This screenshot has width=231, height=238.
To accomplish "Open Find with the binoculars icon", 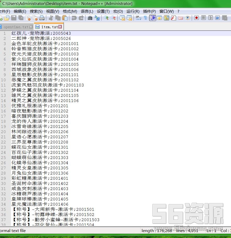I will (90, 18).
